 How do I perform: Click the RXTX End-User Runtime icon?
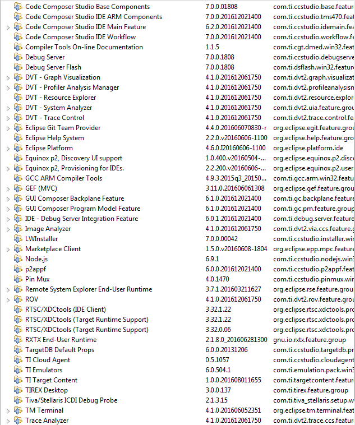tap(18, 340)
